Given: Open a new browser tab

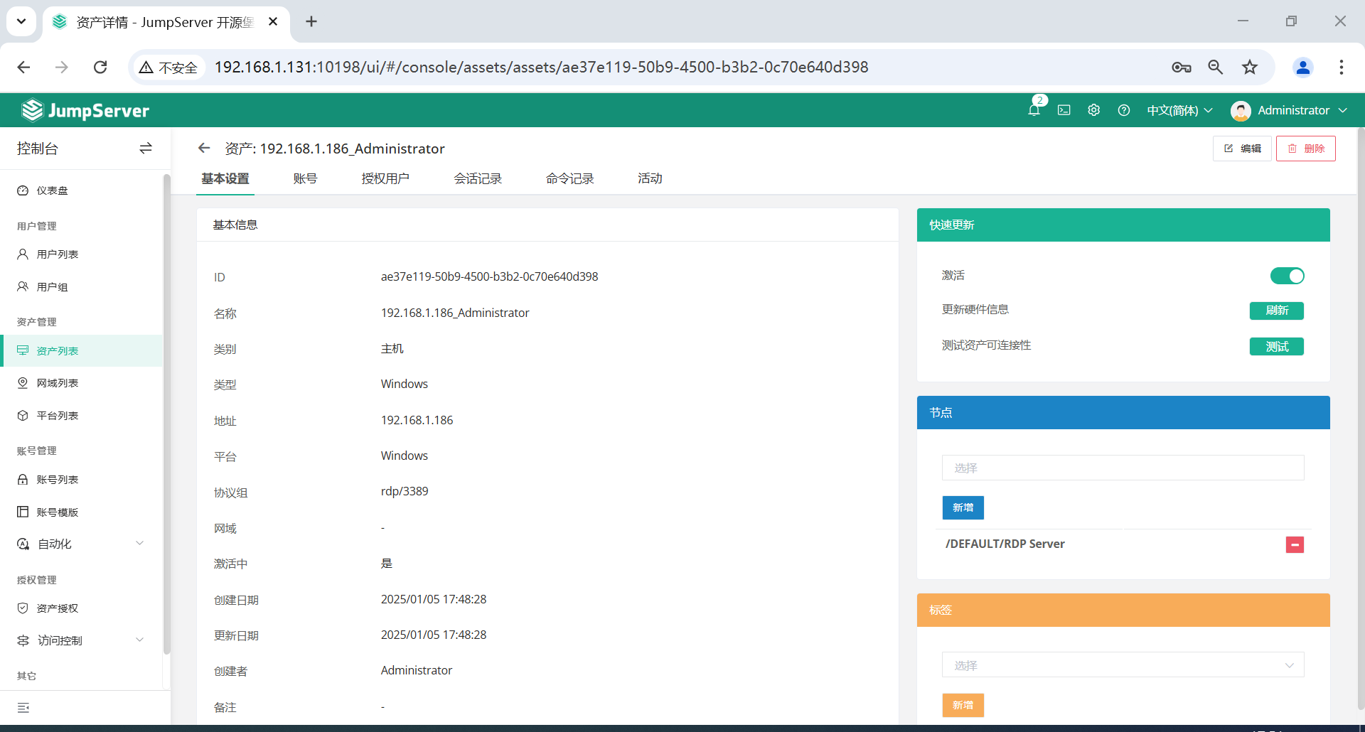Looking at the screenshot, I should [311, 21].
